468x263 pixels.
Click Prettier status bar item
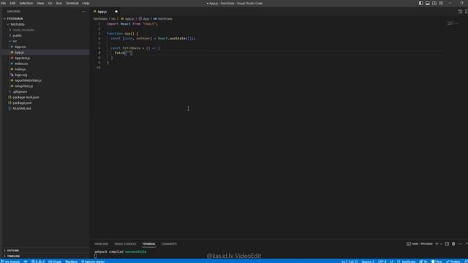tap(453, 262)
